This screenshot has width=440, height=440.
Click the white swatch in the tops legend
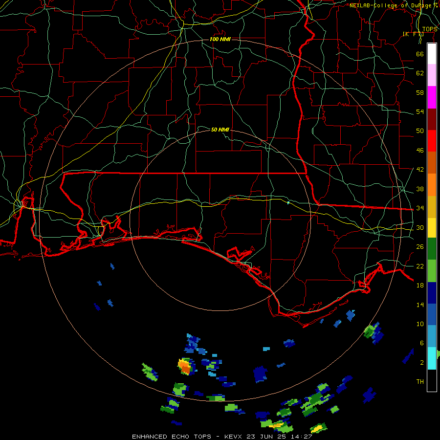pyautogui.click(x=432, y=54)
